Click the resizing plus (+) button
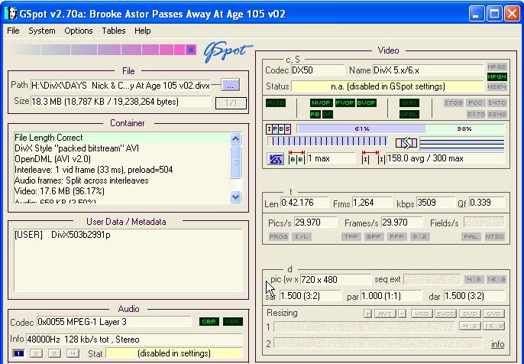 pos(367,314)
